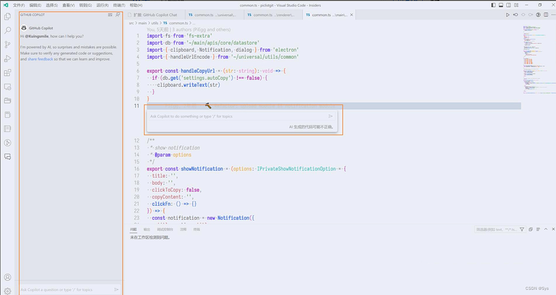Click the VS Code Insiders logo
The height and width of the screenshot is (295, 556).
pyautogui.click(x=6, y=5)
